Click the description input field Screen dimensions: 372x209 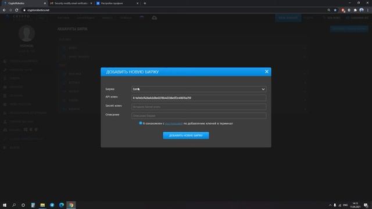(x=199, y=116)
